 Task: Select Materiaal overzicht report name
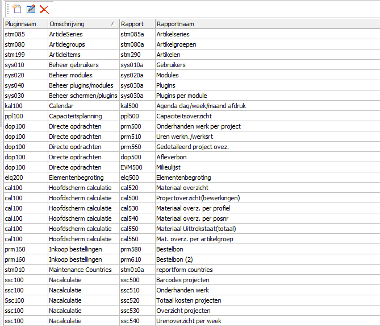pos(268,188)
